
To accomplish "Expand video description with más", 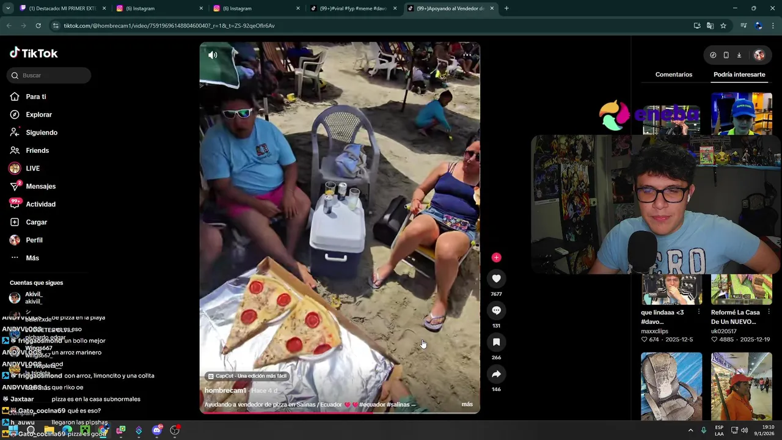I will [x=467, y=404].
